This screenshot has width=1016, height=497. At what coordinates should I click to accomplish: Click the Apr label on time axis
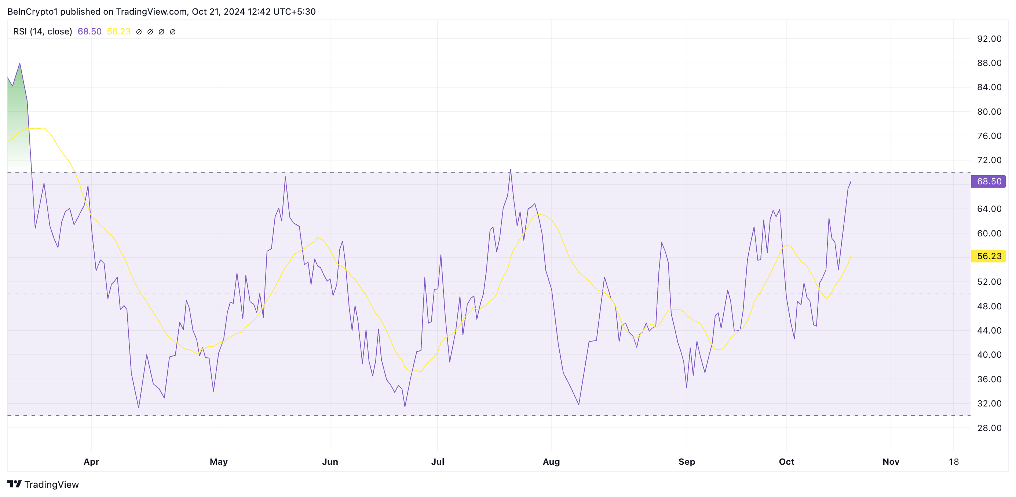click(91, 461)
